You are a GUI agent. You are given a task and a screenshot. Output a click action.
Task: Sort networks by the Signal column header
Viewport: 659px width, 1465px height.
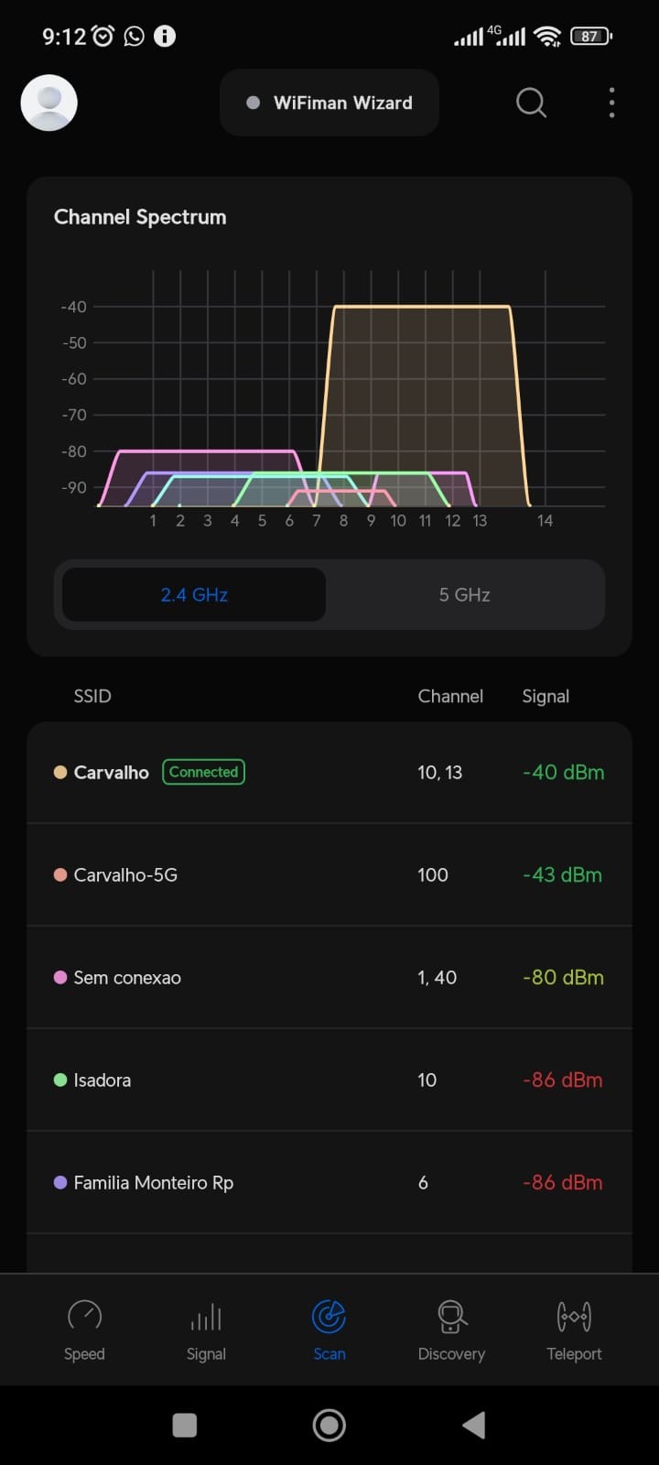tap(546, 697)
